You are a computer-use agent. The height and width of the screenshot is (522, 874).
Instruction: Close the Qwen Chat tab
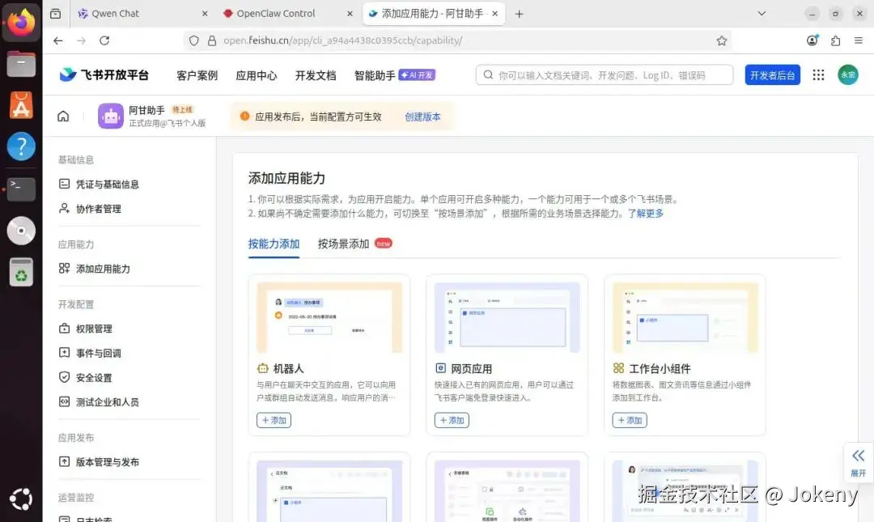click(x=205, y=14)
